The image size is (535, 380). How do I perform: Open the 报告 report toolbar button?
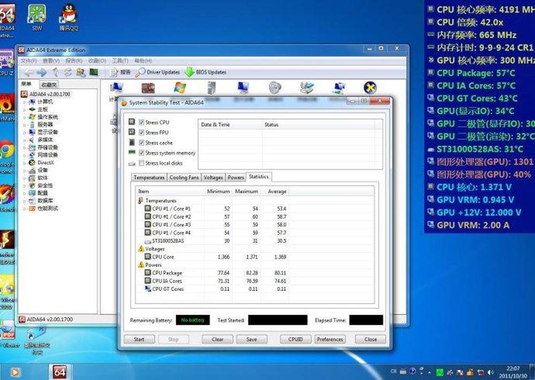(x=120, y=72)
